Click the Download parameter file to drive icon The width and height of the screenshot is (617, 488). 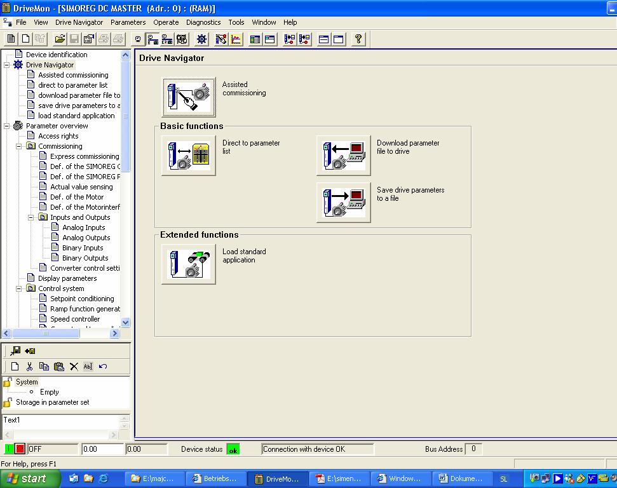pos(344,156)
